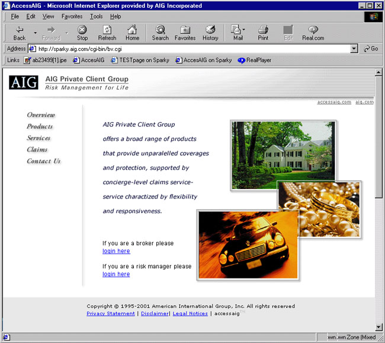This screenshot has height=343, width=385.
Task: Expand the Mail button dropdown arrow
Action: (243, 30)
